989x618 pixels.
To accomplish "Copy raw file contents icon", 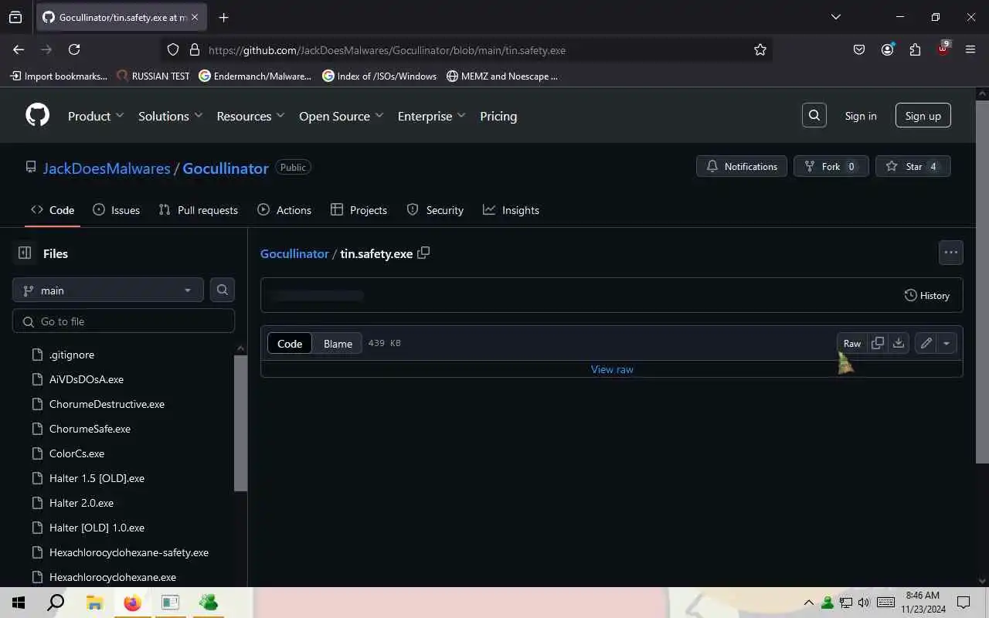I will pyautogui.click(x=878, y=344).
